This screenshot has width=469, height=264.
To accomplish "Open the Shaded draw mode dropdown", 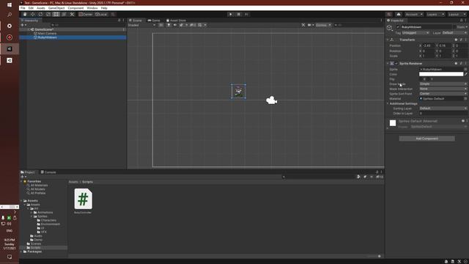I will (141, 25).
